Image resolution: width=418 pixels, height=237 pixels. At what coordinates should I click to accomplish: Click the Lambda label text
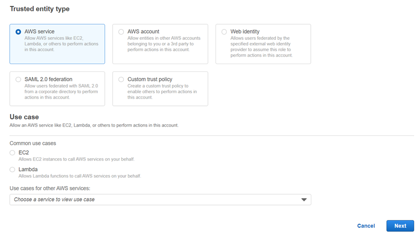28,169
